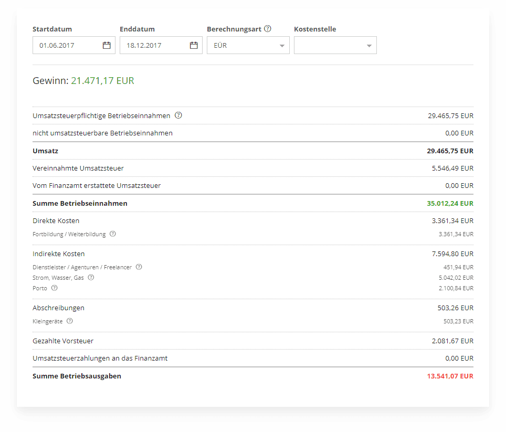Open the Porto help tooltip icon

click(x=54, y=288)
